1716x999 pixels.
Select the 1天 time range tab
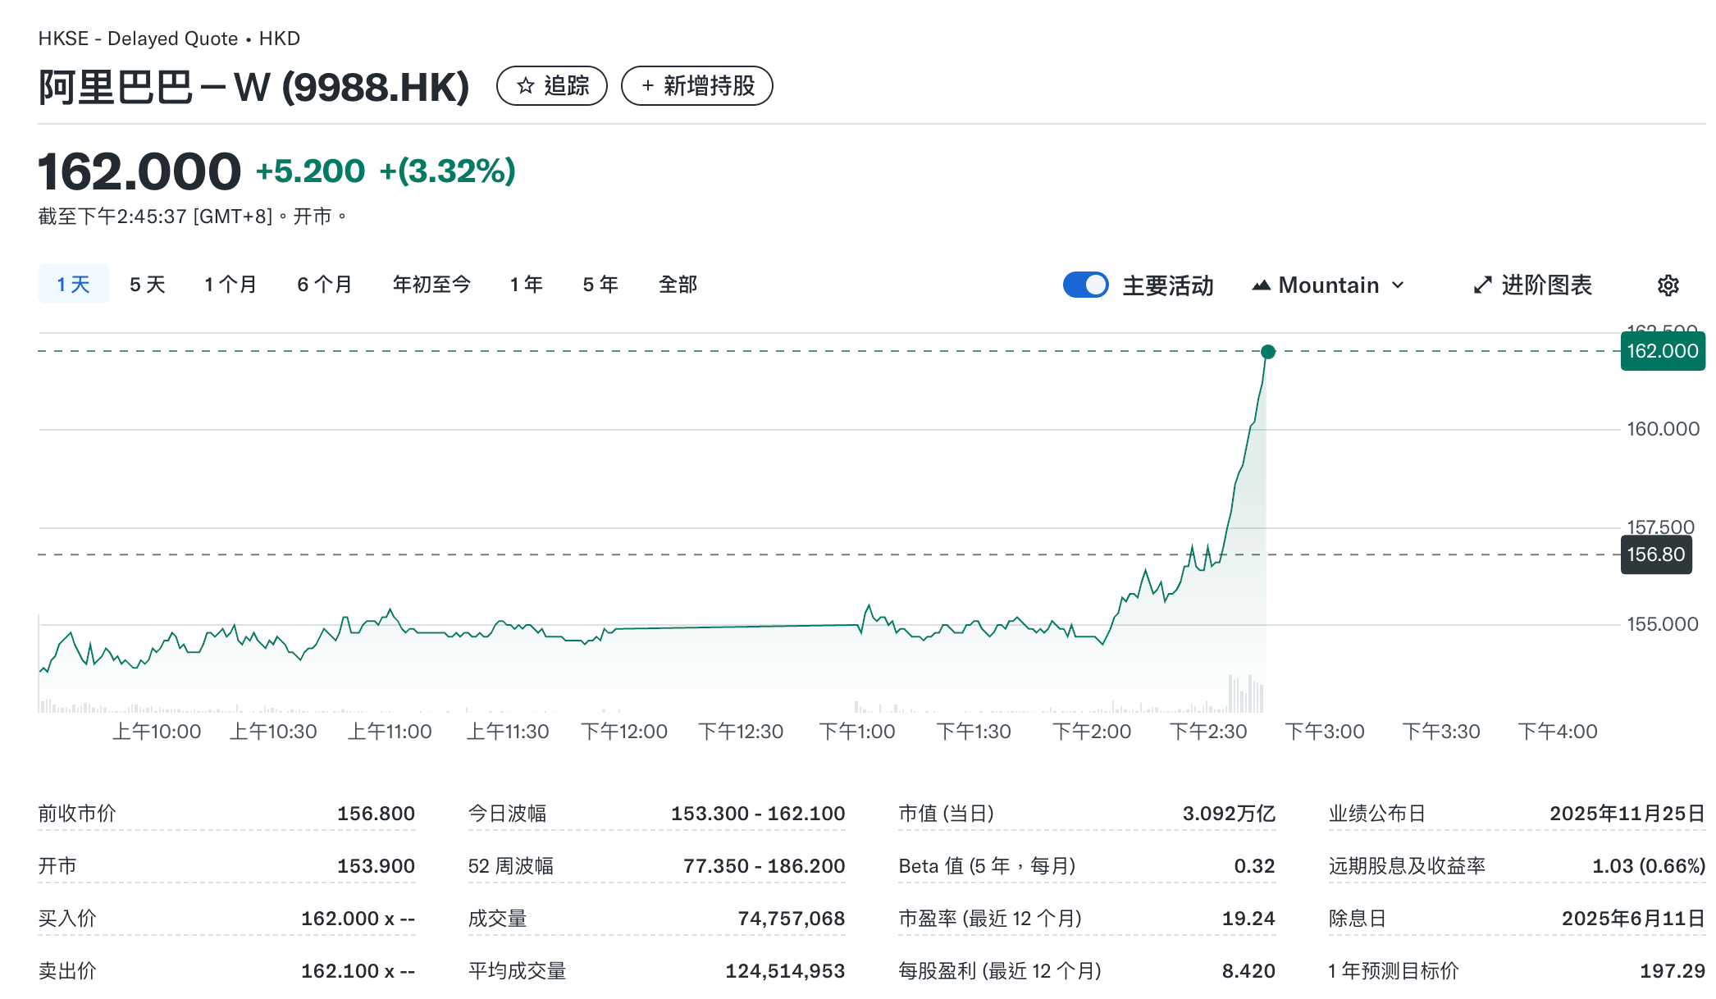point(73,284)
